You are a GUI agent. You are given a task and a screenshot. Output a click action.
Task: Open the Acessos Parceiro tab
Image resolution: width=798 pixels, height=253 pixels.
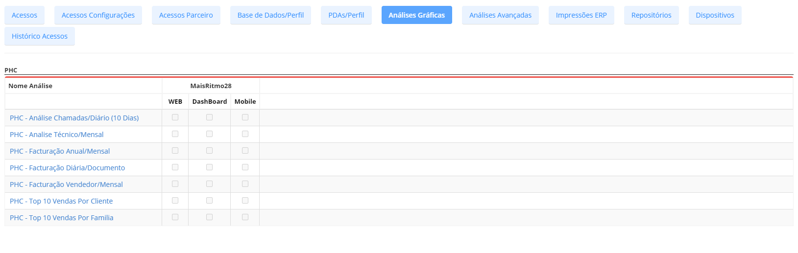[x=186, y=15]
